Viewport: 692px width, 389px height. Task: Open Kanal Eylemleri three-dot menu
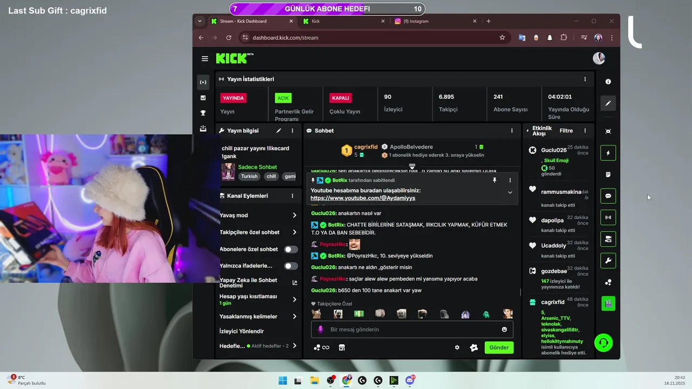coord(292,196)
